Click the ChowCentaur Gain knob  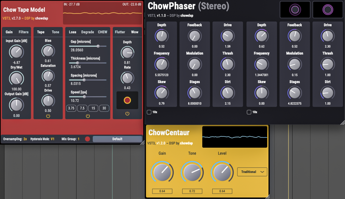click(x=162, y=172)
